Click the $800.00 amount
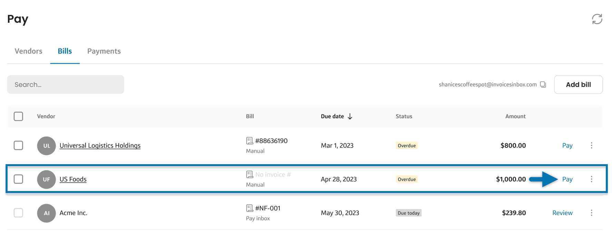Screen dimensions: 612x231 pos(513,145)
